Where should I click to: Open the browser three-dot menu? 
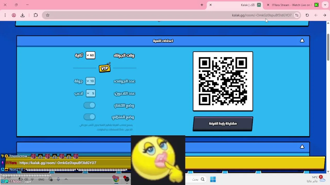pos(5,15)
